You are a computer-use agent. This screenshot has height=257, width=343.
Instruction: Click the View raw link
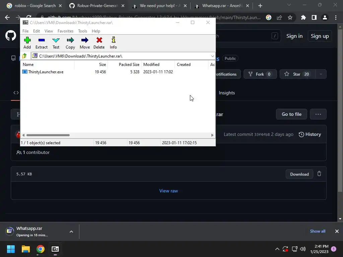click(x=168, y=191)
